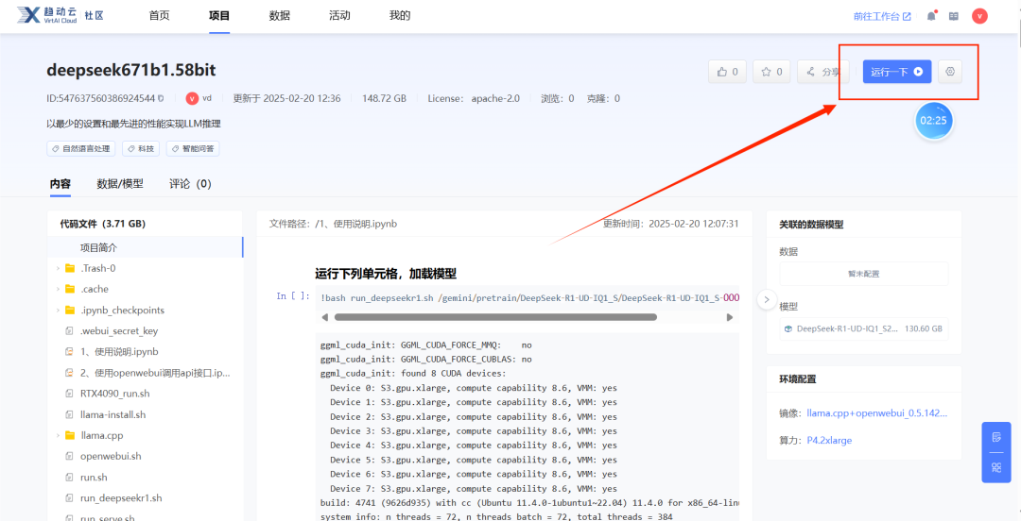Click the .Trash-0 folder icon
The image size is (1021, 521).
click(x=70, y=269)
